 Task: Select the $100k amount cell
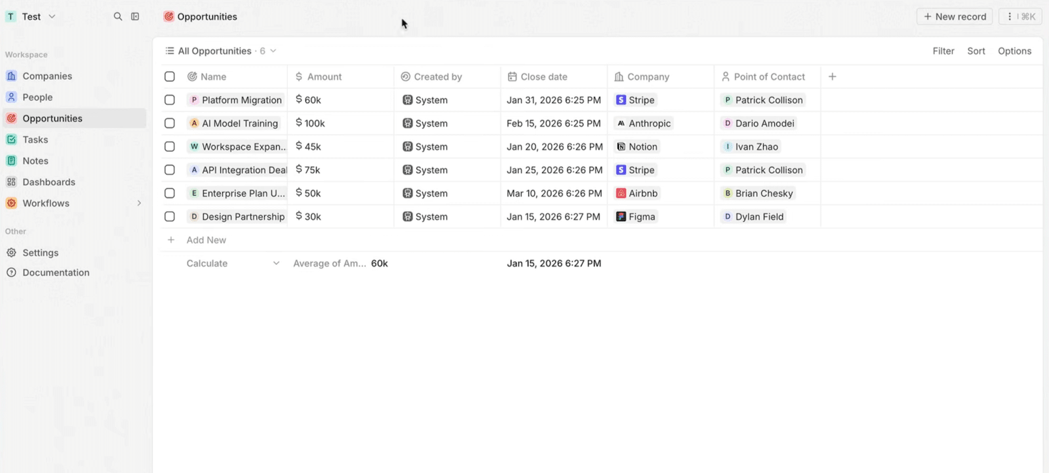[x=341, y=123]
